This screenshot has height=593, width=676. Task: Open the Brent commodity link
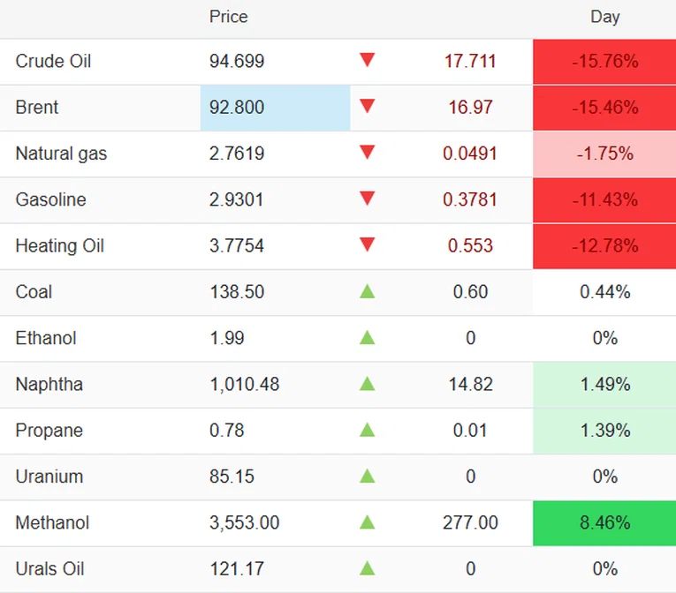click(37, 108)
